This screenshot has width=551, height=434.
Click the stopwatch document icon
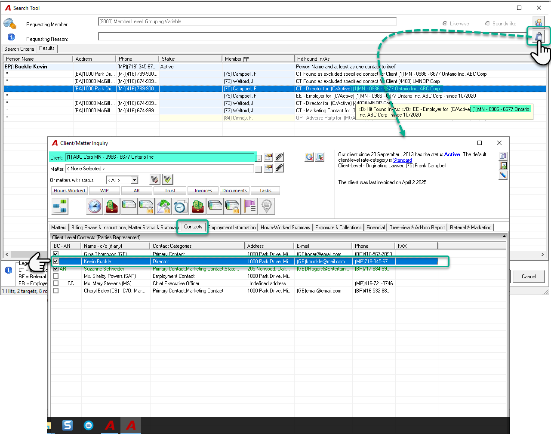180,206
